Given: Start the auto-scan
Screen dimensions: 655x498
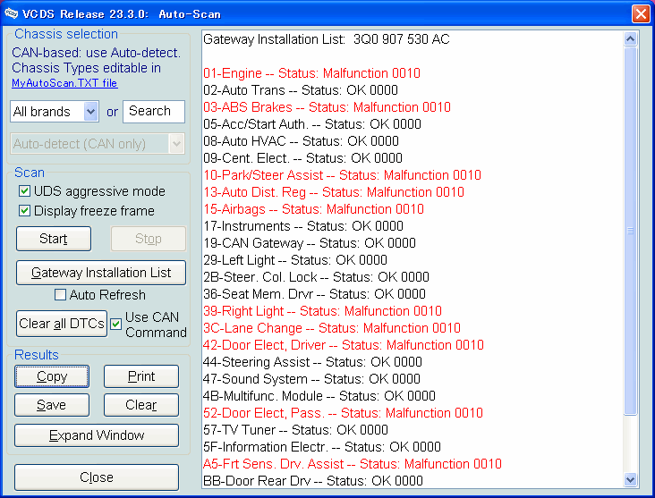Looking at the screenshot, I should (x=54, y=239).
